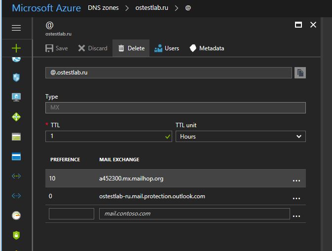Expand the TTL unit Hours dropdown
This screenshot has height=251, width=332.
coord(241,137)
